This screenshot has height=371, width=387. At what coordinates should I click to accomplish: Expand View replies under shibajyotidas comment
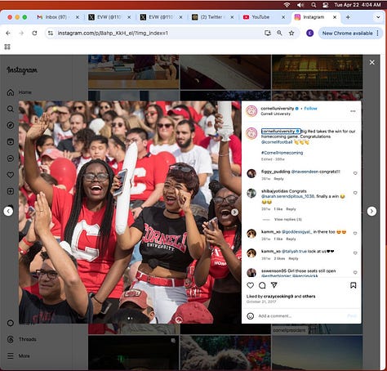[288, 219]
